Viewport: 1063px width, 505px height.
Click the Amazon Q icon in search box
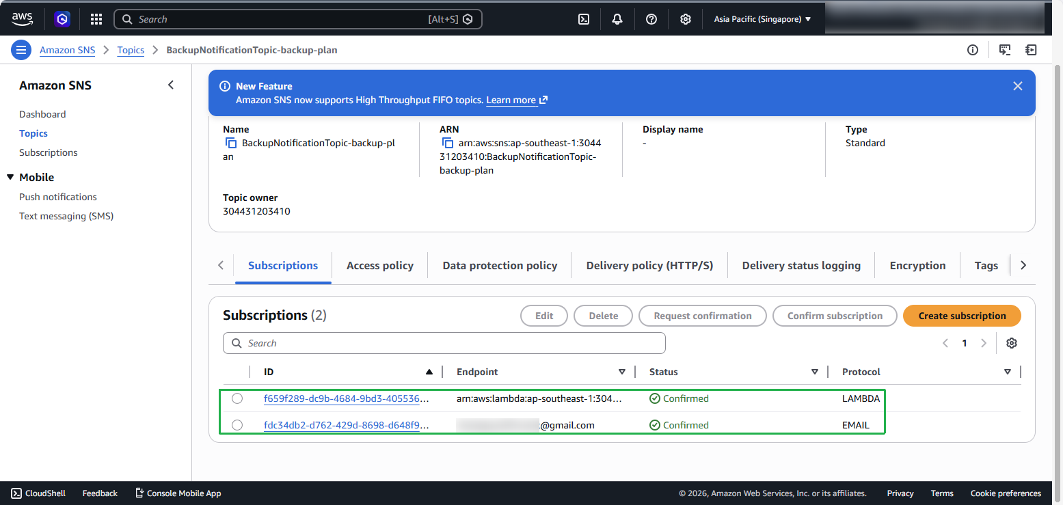(x=468, y=19)
